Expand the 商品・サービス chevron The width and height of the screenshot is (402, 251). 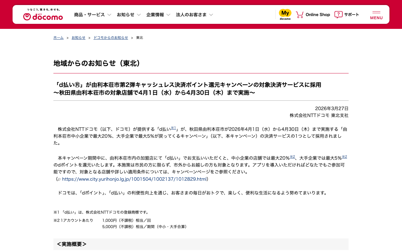109,15
